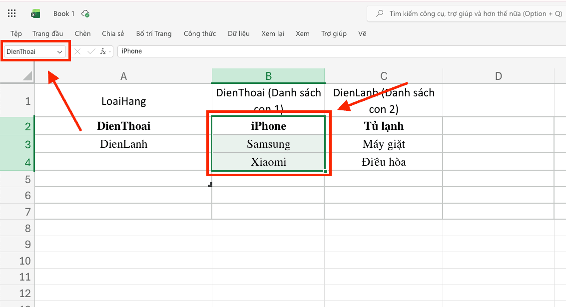Open the Bố trí Trang tab
566x307 pixels.
pyautogui.click(x=154, y=33)
